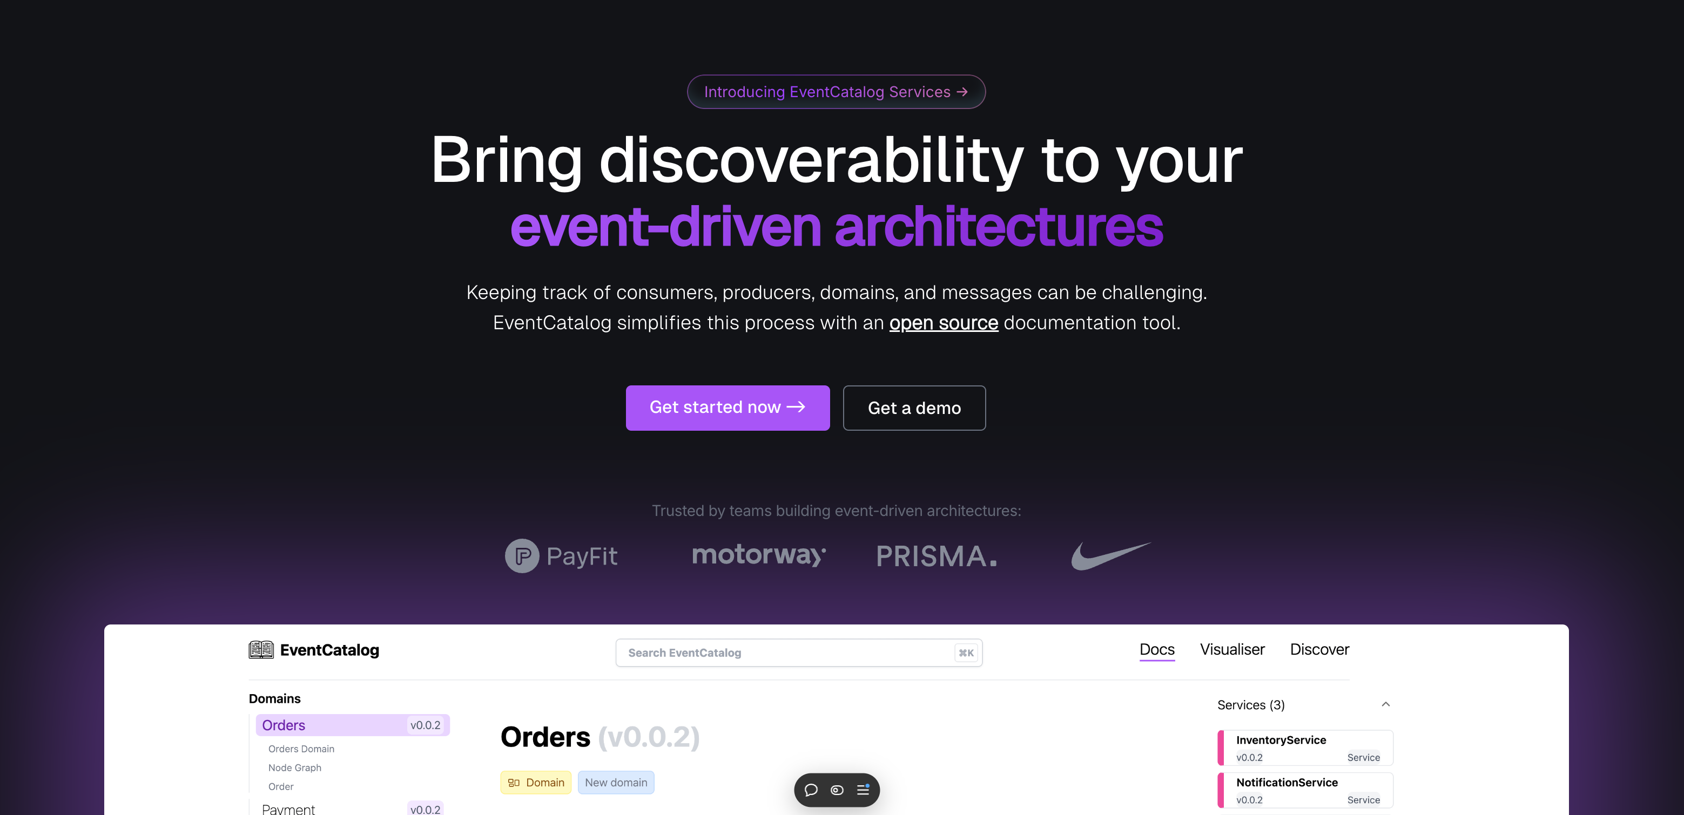Image resolution: width=1684 pixels, height=815 pixels.
Task: Switch to the Visualiser tab
Action: [x=1232, y=649]
